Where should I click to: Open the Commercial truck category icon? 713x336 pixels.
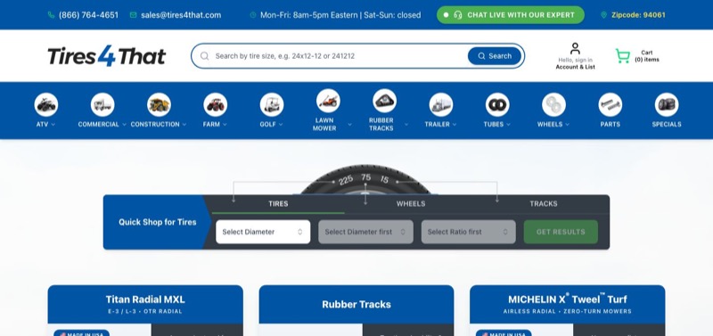pos(102,104)
